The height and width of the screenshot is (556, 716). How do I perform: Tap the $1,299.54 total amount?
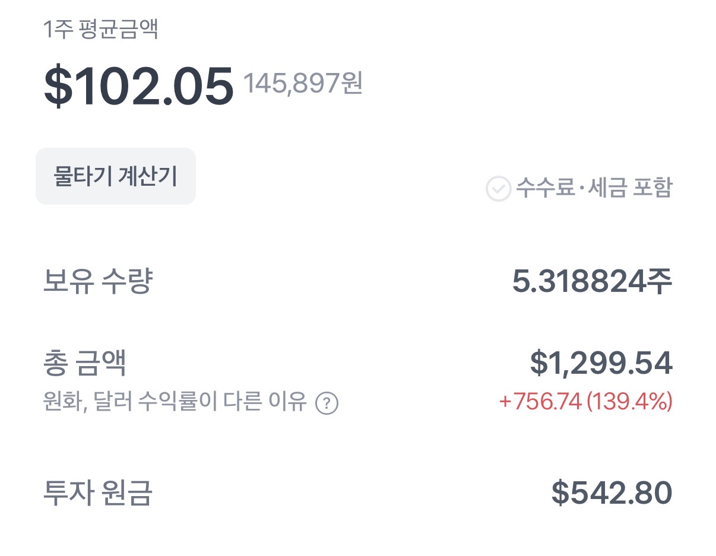(x=601, y=363)
